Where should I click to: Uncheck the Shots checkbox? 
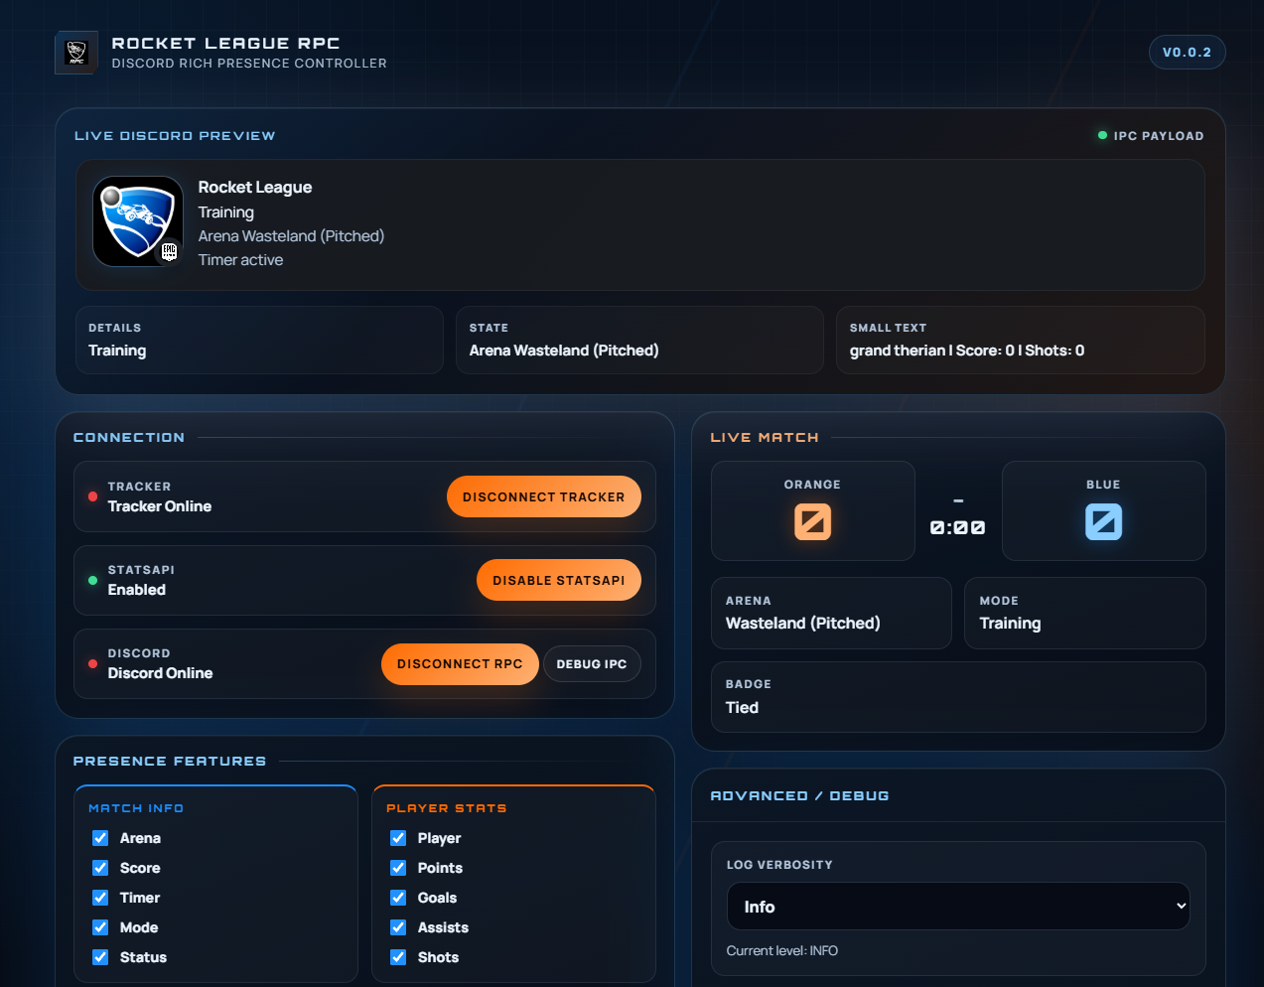tap(398, 957)
